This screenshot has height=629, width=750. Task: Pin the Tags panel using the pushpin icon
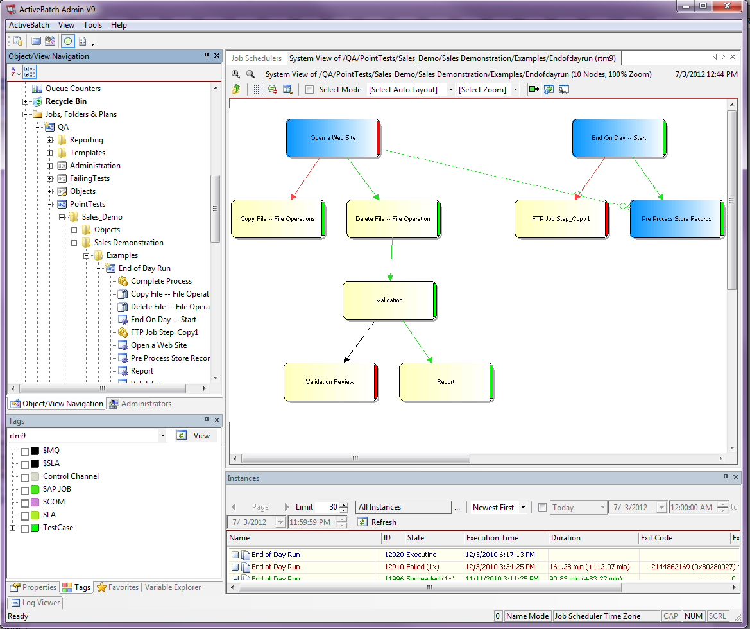click(x=205, y=420)
